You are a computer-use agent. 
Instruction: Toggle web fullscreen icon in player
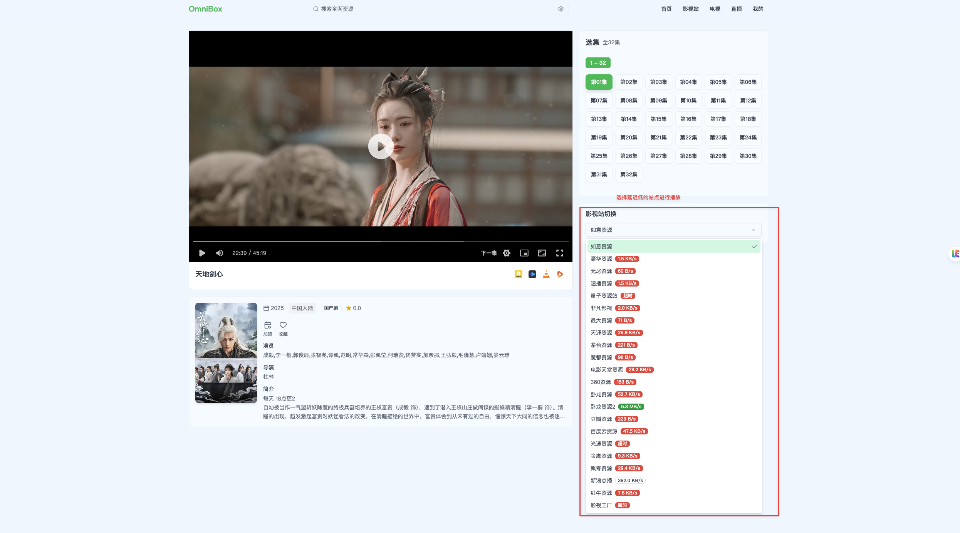542,253
